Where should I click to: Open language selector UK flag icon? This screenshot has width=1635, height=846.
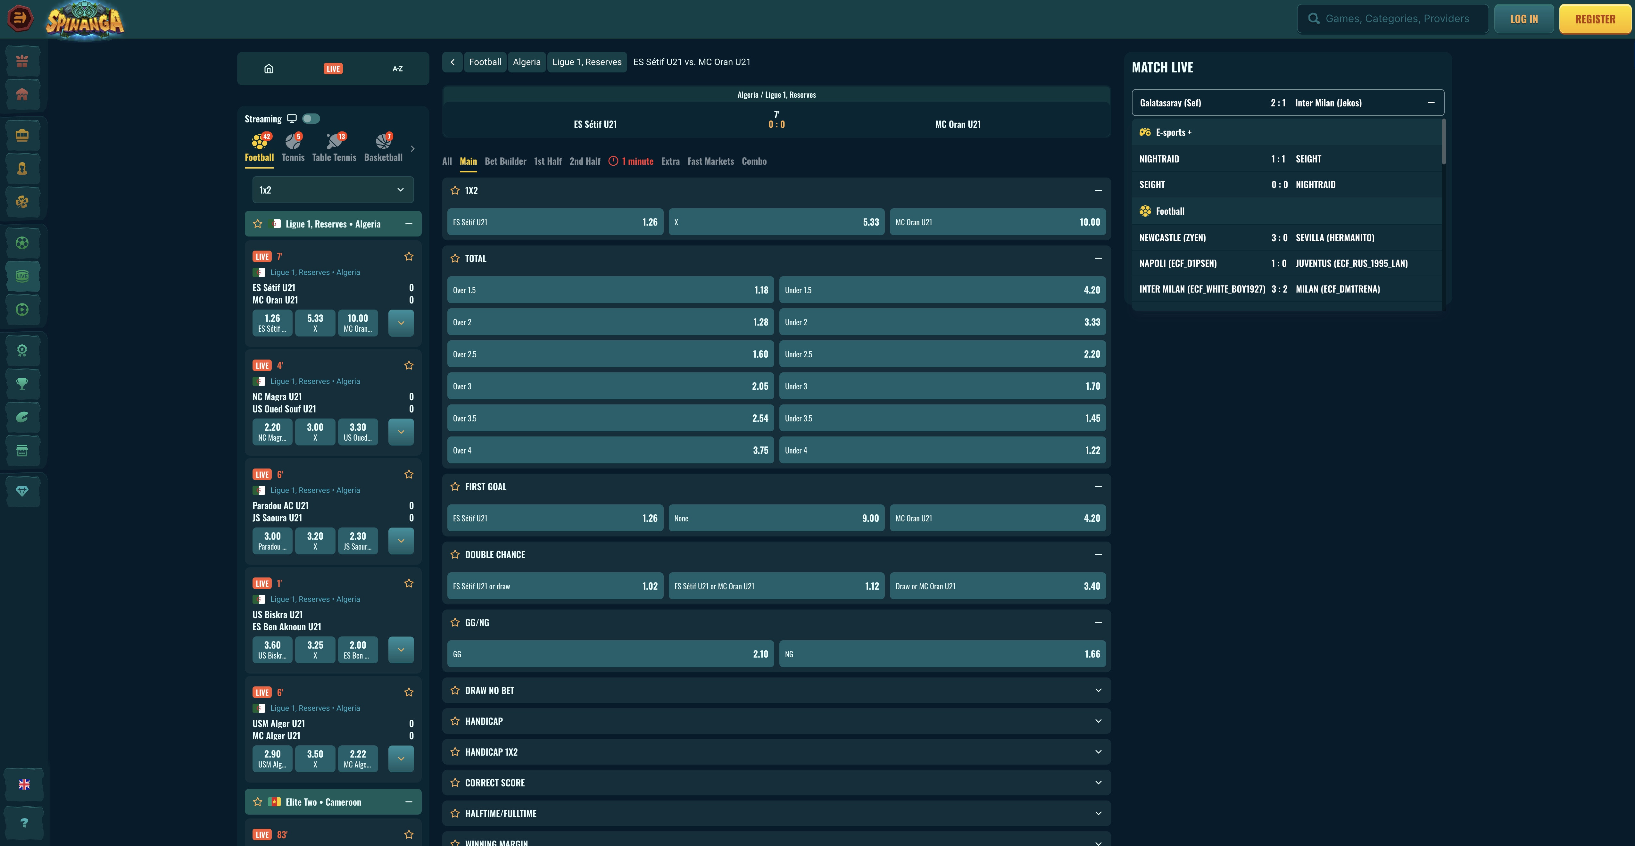[24, 784]
